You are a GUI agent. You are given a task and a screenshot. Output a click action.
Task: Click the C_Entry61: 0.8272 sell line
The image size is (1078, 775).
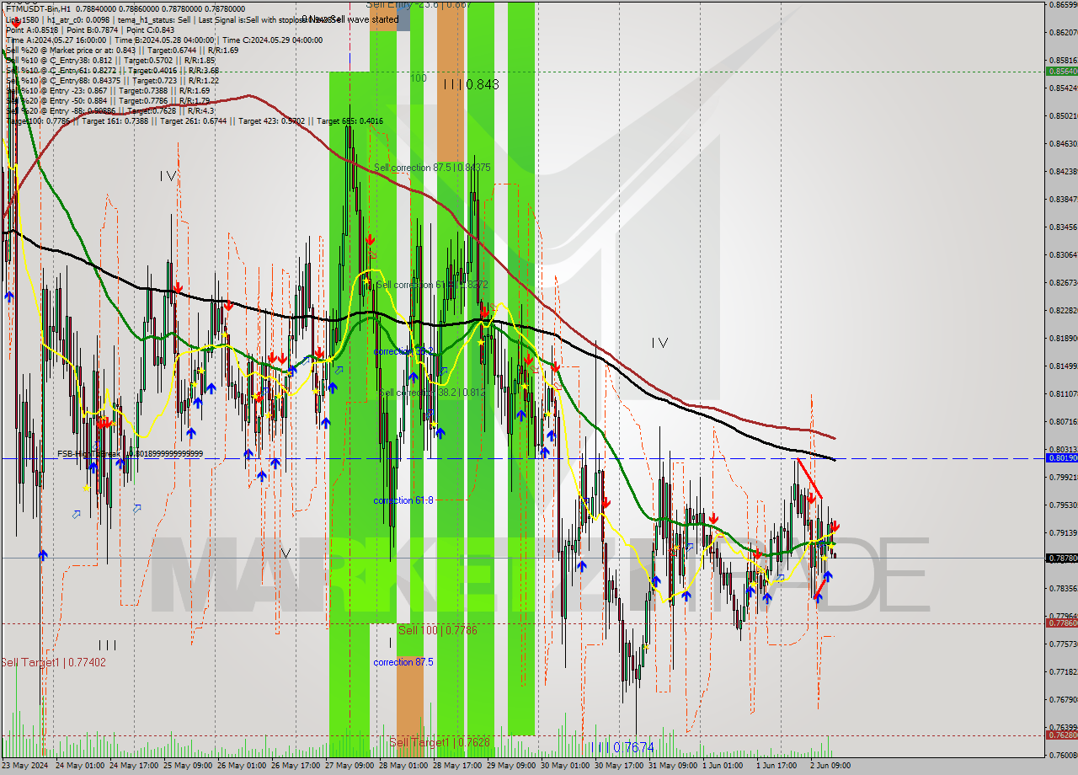(x=112, y=70)
